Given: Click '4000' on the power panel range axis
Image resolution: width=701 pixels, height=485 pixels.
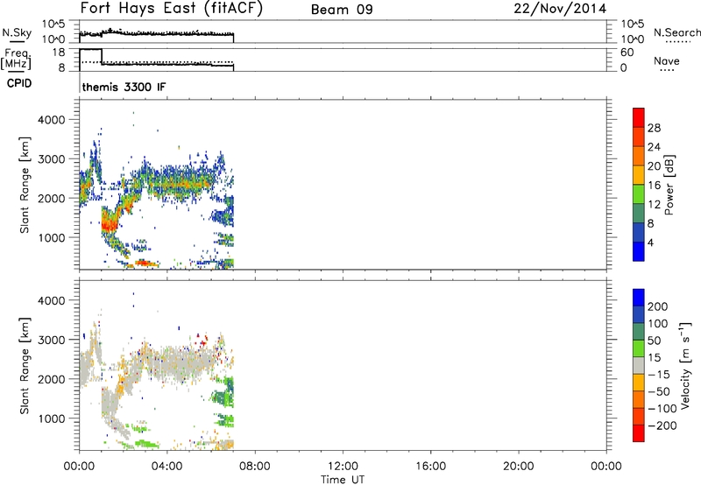Looking at the screenshot, I should click(52, 120).
